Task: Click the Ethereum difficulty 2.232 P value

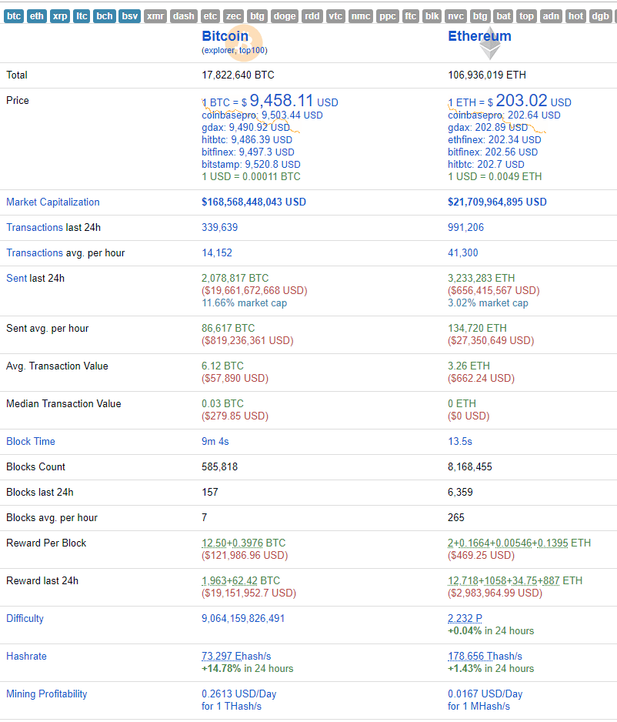Action: click(465, 619)
